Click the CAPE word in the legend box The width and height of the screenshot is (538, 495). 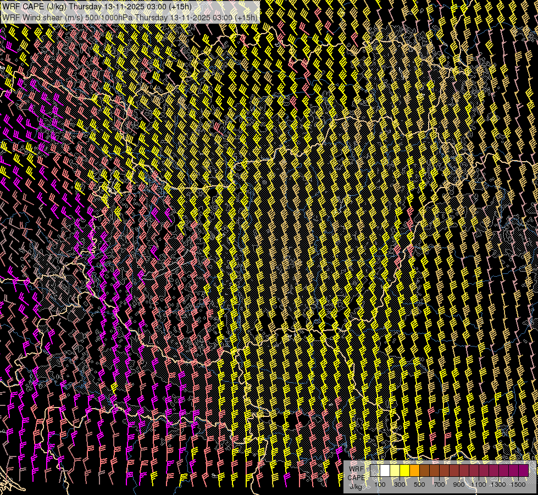point(356,477)
